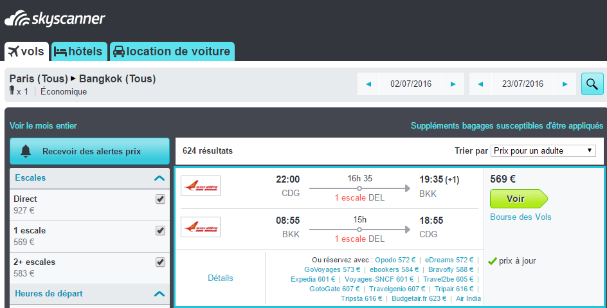The width and height of the screenshot is (607, 308).
Task: Expand the flight Détails link
Action: 221,278
